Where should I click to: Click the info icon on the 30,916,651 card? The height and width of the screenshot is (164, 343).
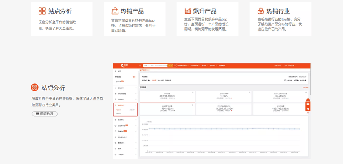tap(193, 93)
